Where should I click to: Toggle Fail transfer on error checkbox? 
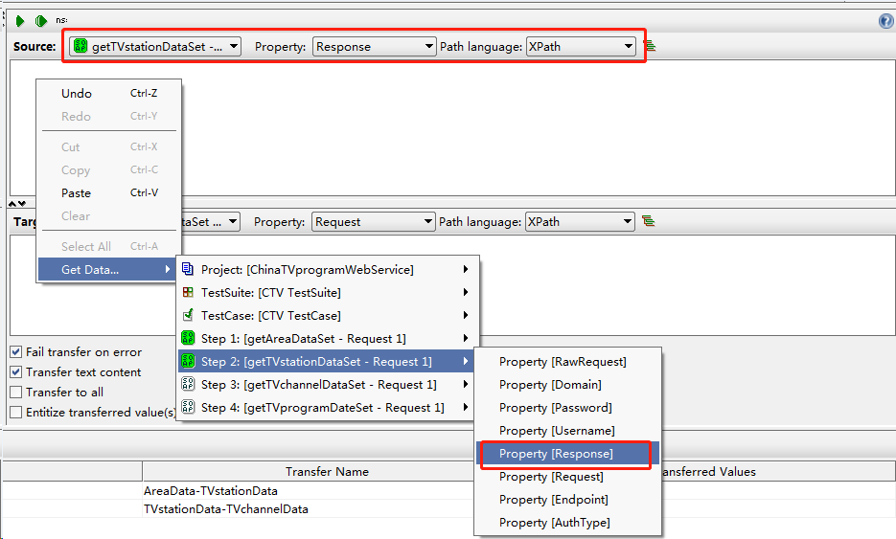click(x=16, y=351)
